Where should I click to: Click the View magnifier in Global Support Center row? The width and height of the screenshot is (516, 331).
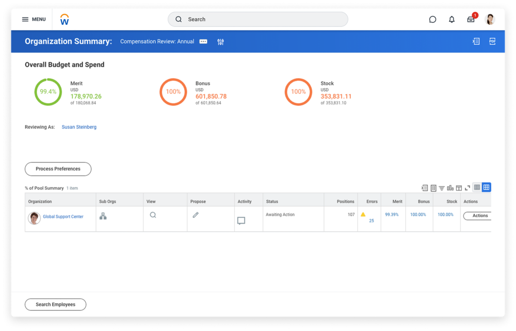pos(153,215)
